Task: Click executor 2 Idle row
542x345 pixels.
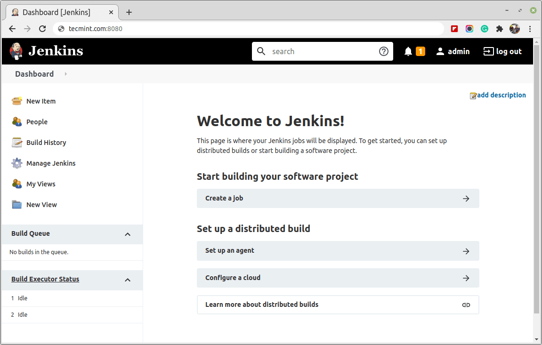Action: [x=72, y=315]
